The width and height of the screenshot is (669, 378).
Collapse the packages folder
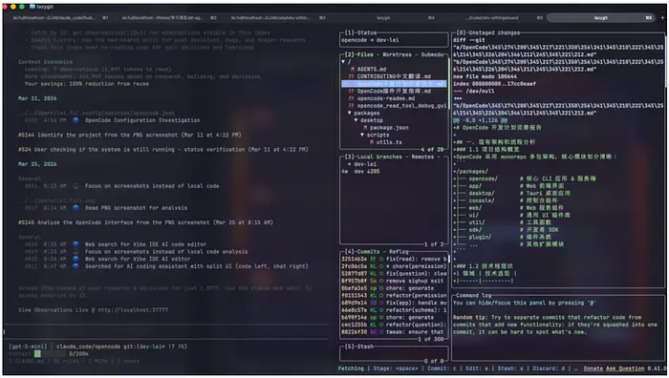pos(350,113)
